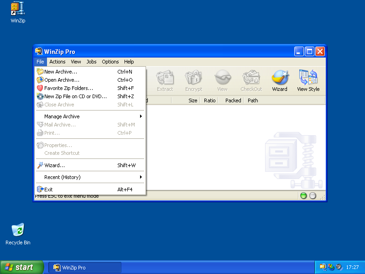Select the Recycle Bin desktop icon
This screenshot has width=365, height=274.
point(18,234)
